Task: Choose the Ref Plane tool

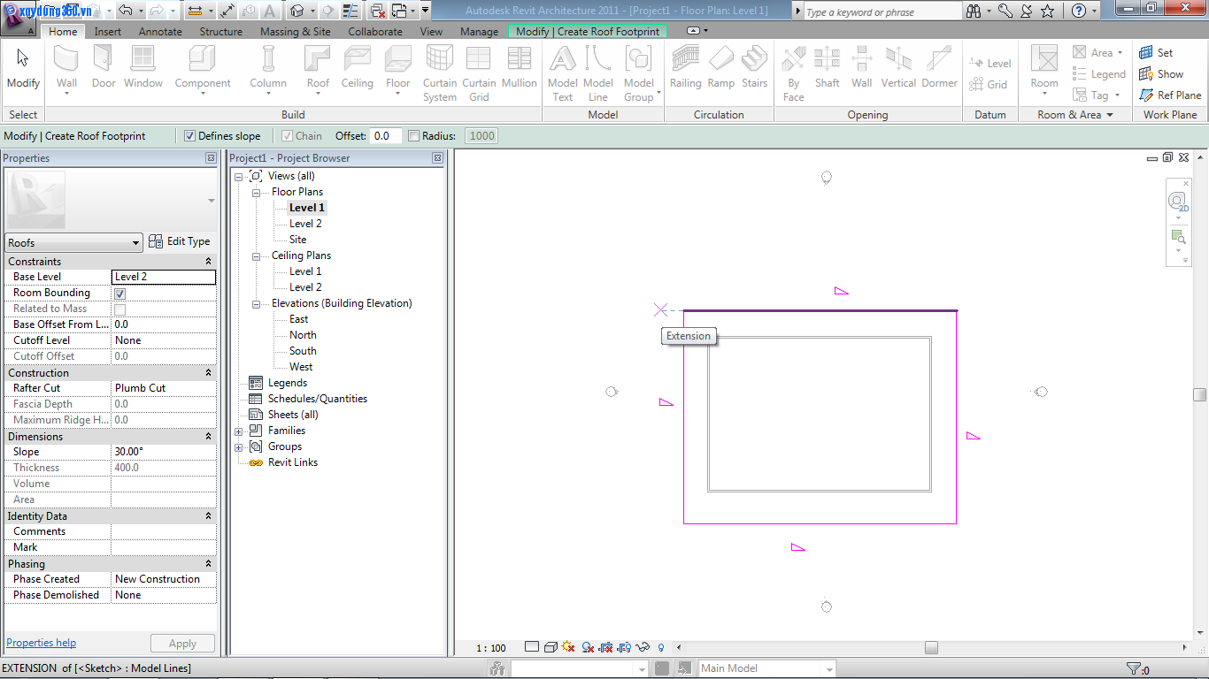Action: click(1169, 95)
